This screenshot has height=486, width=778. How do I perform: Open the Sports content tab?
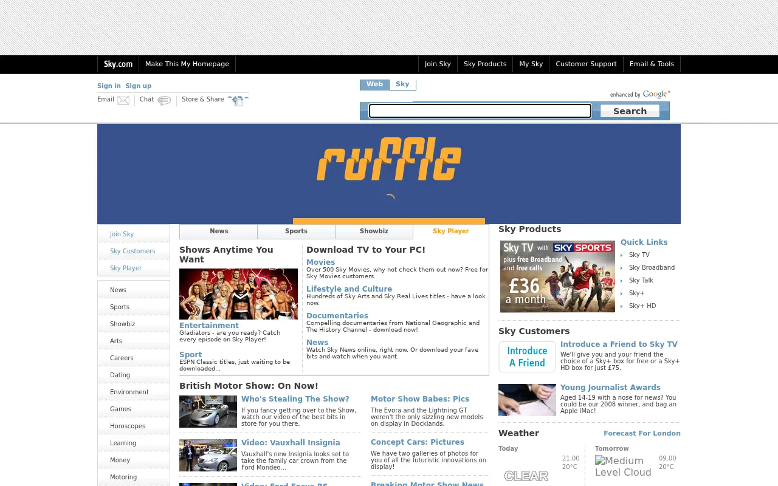click(x=296, y=231)
